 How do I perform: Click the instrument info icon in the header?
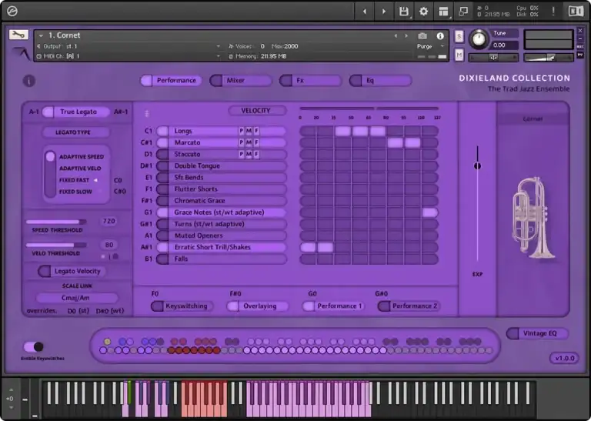tap(440, 36)
